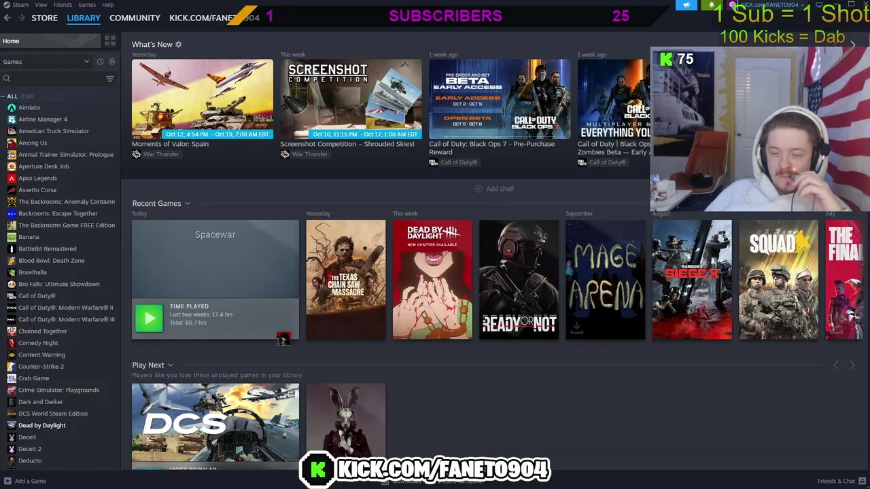
Task: Select DCS World Steam Edition in list
Action: (x=53, y=414)
